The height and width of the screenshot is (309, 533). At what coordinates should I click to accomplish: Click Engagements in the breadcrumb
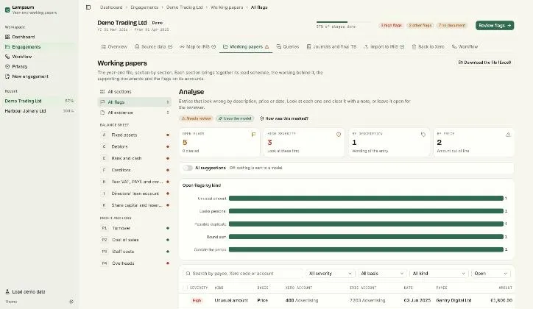[x=144, y=7]
